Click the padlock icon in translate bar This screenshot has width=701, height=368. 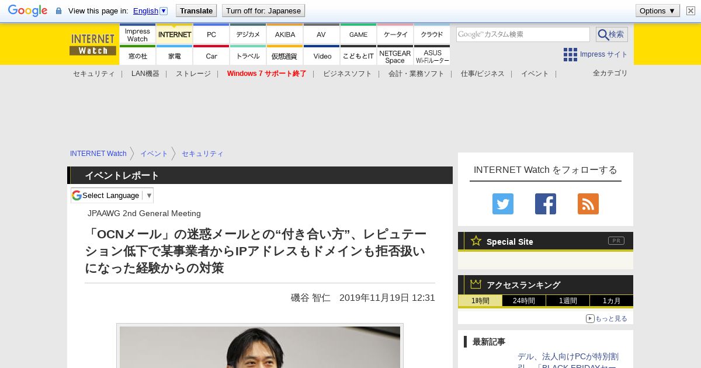[58, 11]
